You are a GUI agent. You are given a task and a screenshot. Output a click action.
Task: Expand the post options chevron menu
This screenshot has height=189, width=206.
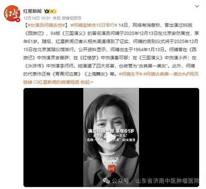[x=197, y=6]
